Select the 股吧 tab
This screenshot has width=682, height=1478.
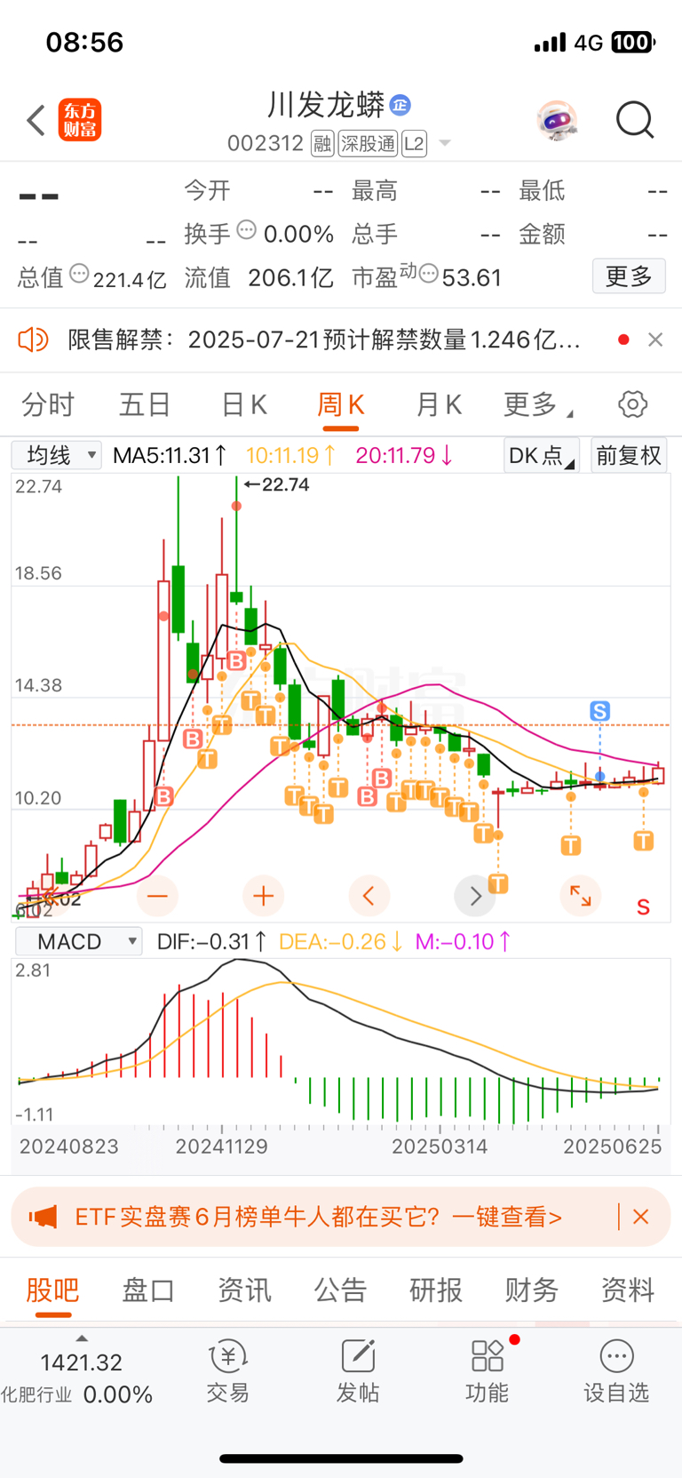point(52,1290)
